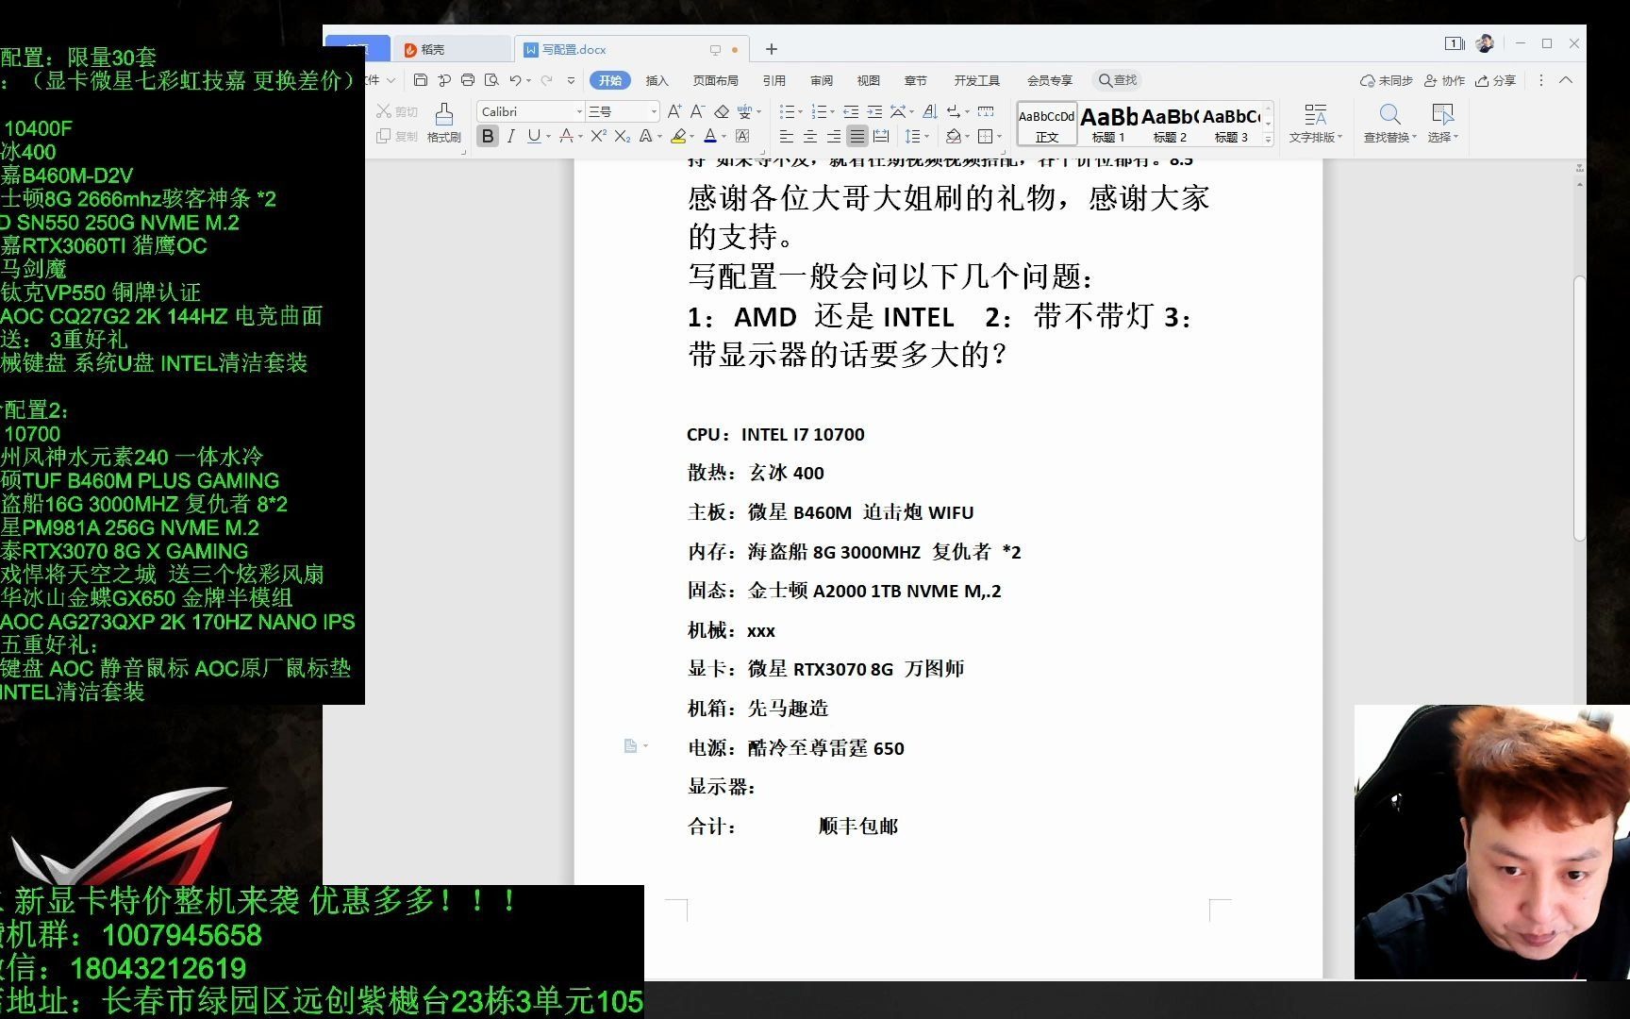Decrease paragraph indent

click(x=851, y=111)
